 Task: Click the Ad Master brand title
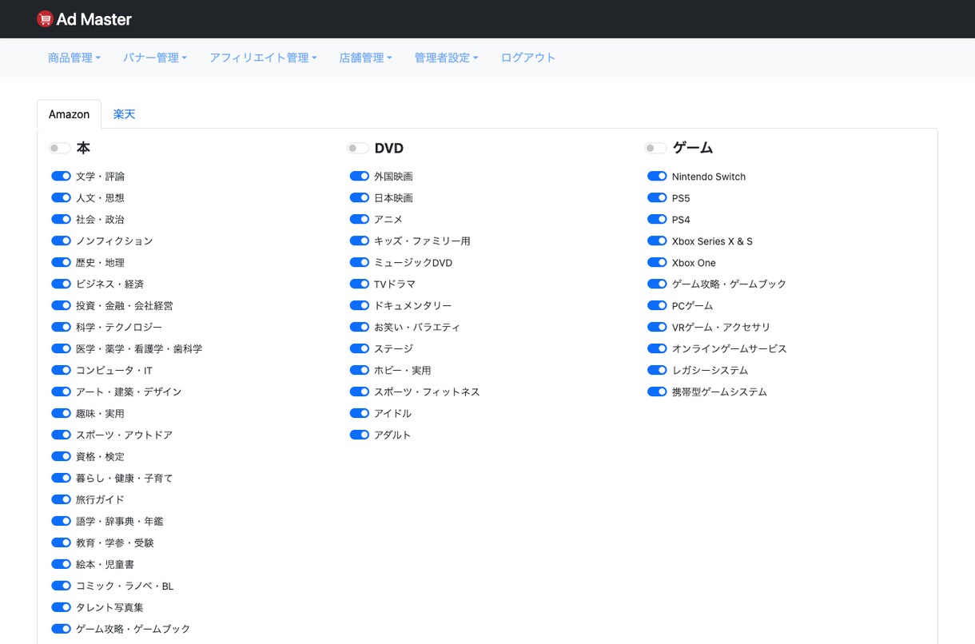94,19
